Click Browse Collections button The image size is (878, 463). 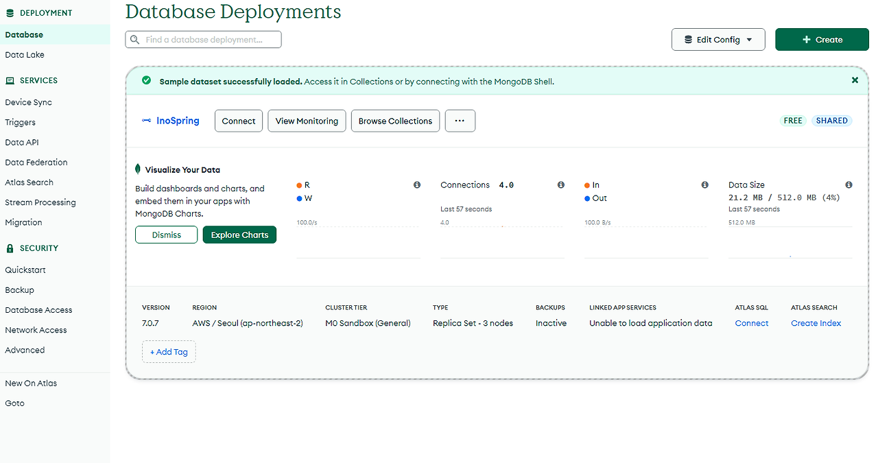pos(395,121)
